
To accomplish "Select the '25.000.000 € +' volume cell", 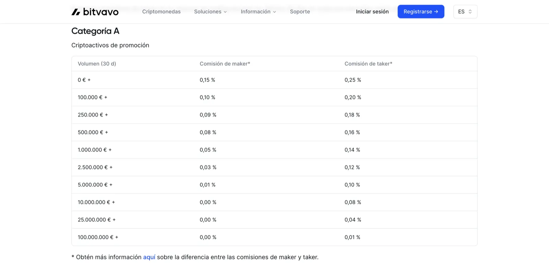I will 97,219.
